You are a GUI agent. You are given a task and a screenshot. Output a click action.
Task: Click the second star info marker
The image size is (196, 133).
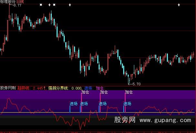(x=54, y=5)
